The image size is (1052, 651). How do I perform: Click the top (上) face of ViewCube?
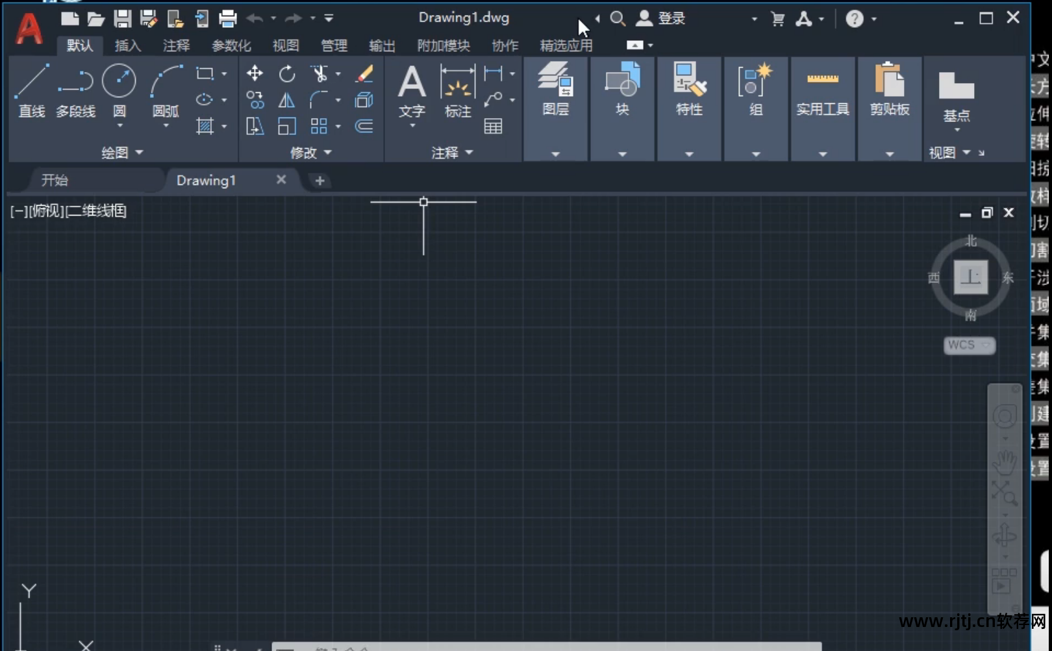(x=971, y=277)
